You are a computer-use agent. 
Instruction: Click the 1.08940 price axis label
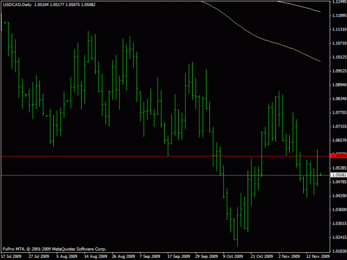[x=339, y=85]
